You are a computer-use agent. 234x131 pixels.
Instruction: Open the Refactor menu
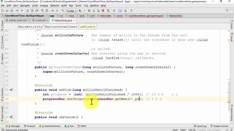click(55, 6)
